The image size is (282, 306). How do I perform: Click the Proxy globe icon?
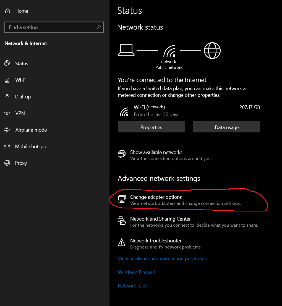[7, 163]
